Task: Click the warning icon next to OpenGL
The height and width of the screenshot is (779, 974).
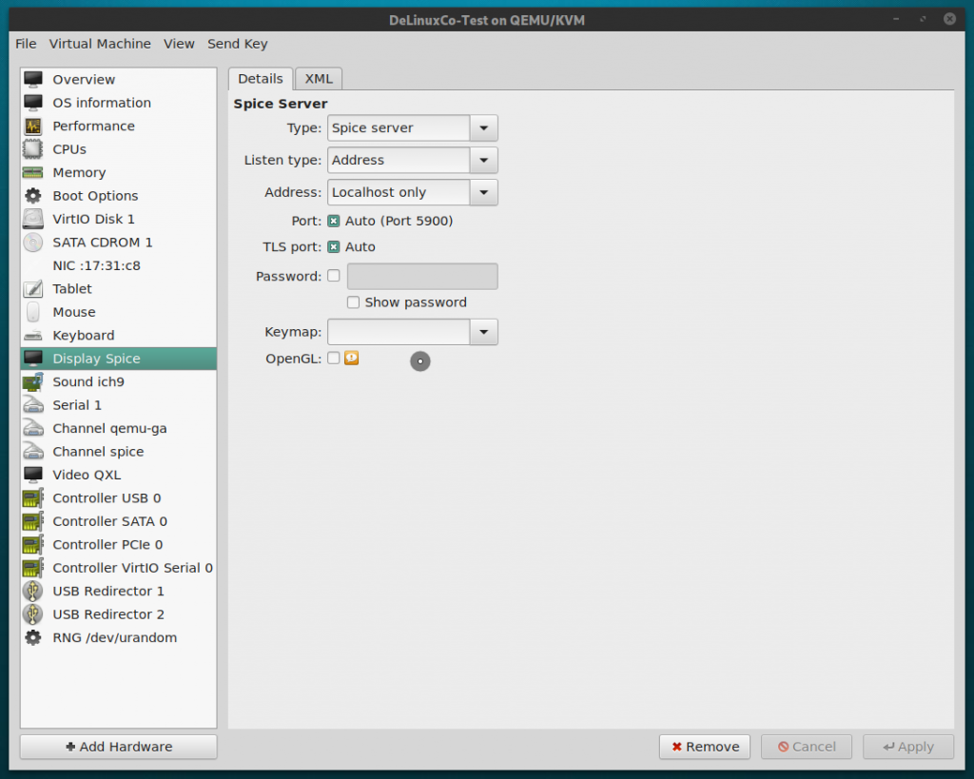Action: click(350, 358)
